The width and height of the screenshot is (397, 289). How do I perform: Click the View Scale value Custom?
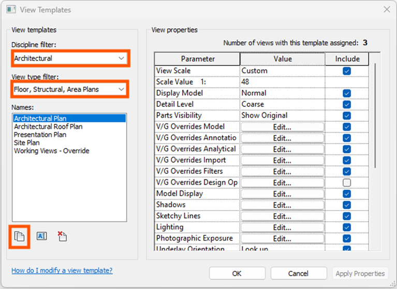[282, 71]
